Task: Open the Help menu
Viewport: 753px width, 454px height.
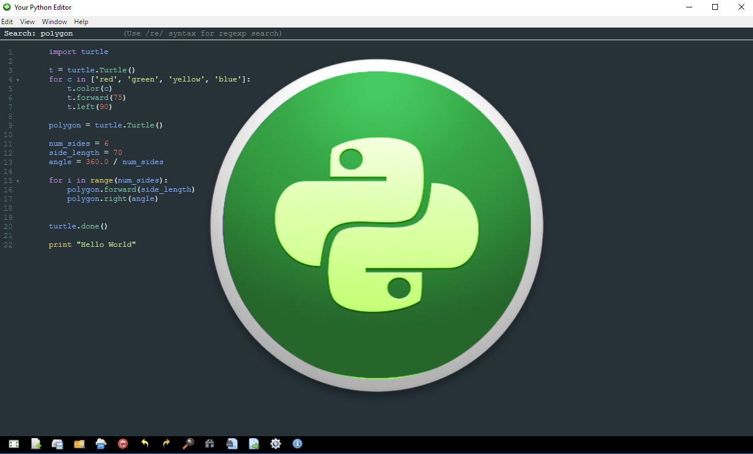Action: point(82,22)
